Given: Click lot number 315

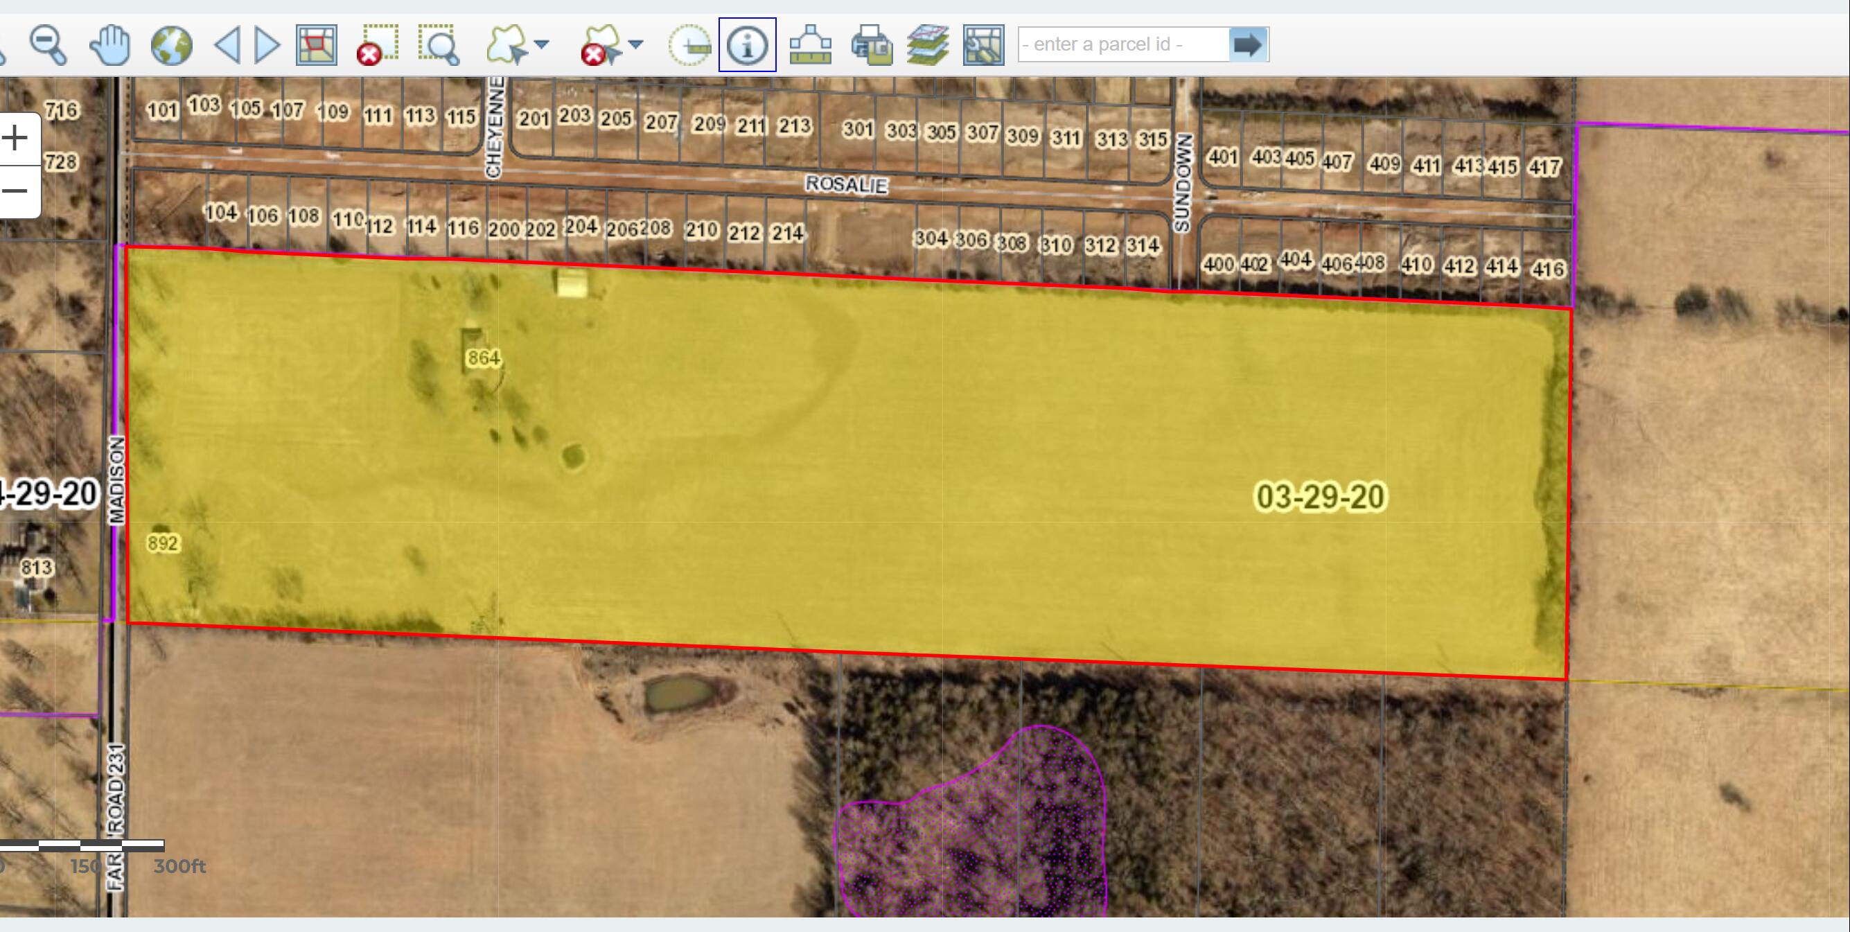Looking at the screenshot, I should pos(1153,139).
